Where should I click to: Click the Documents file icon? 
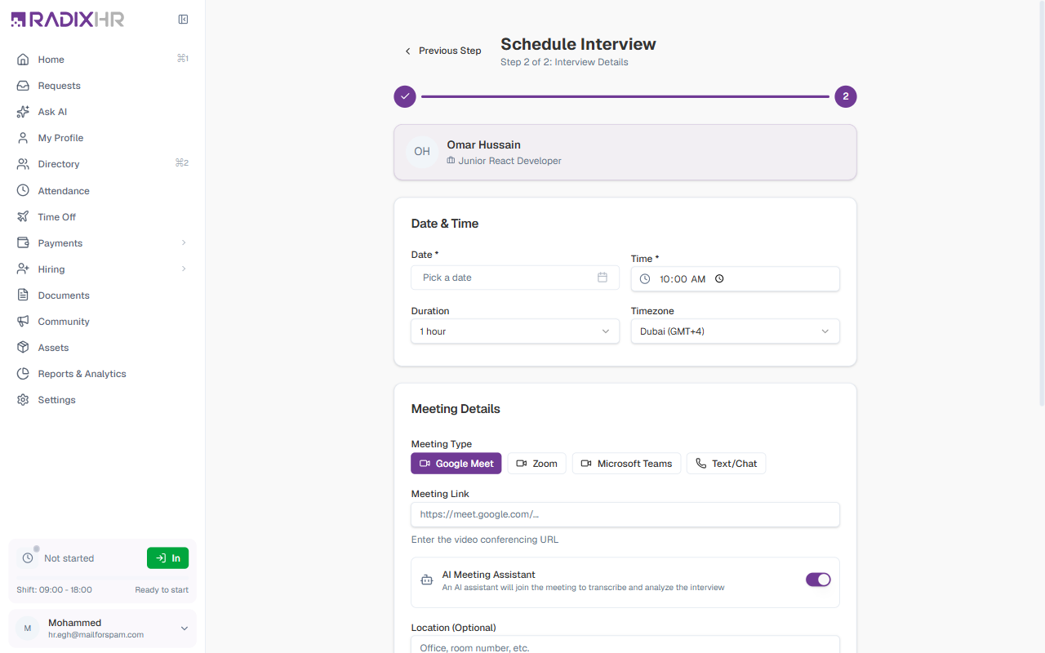(23, 295)
